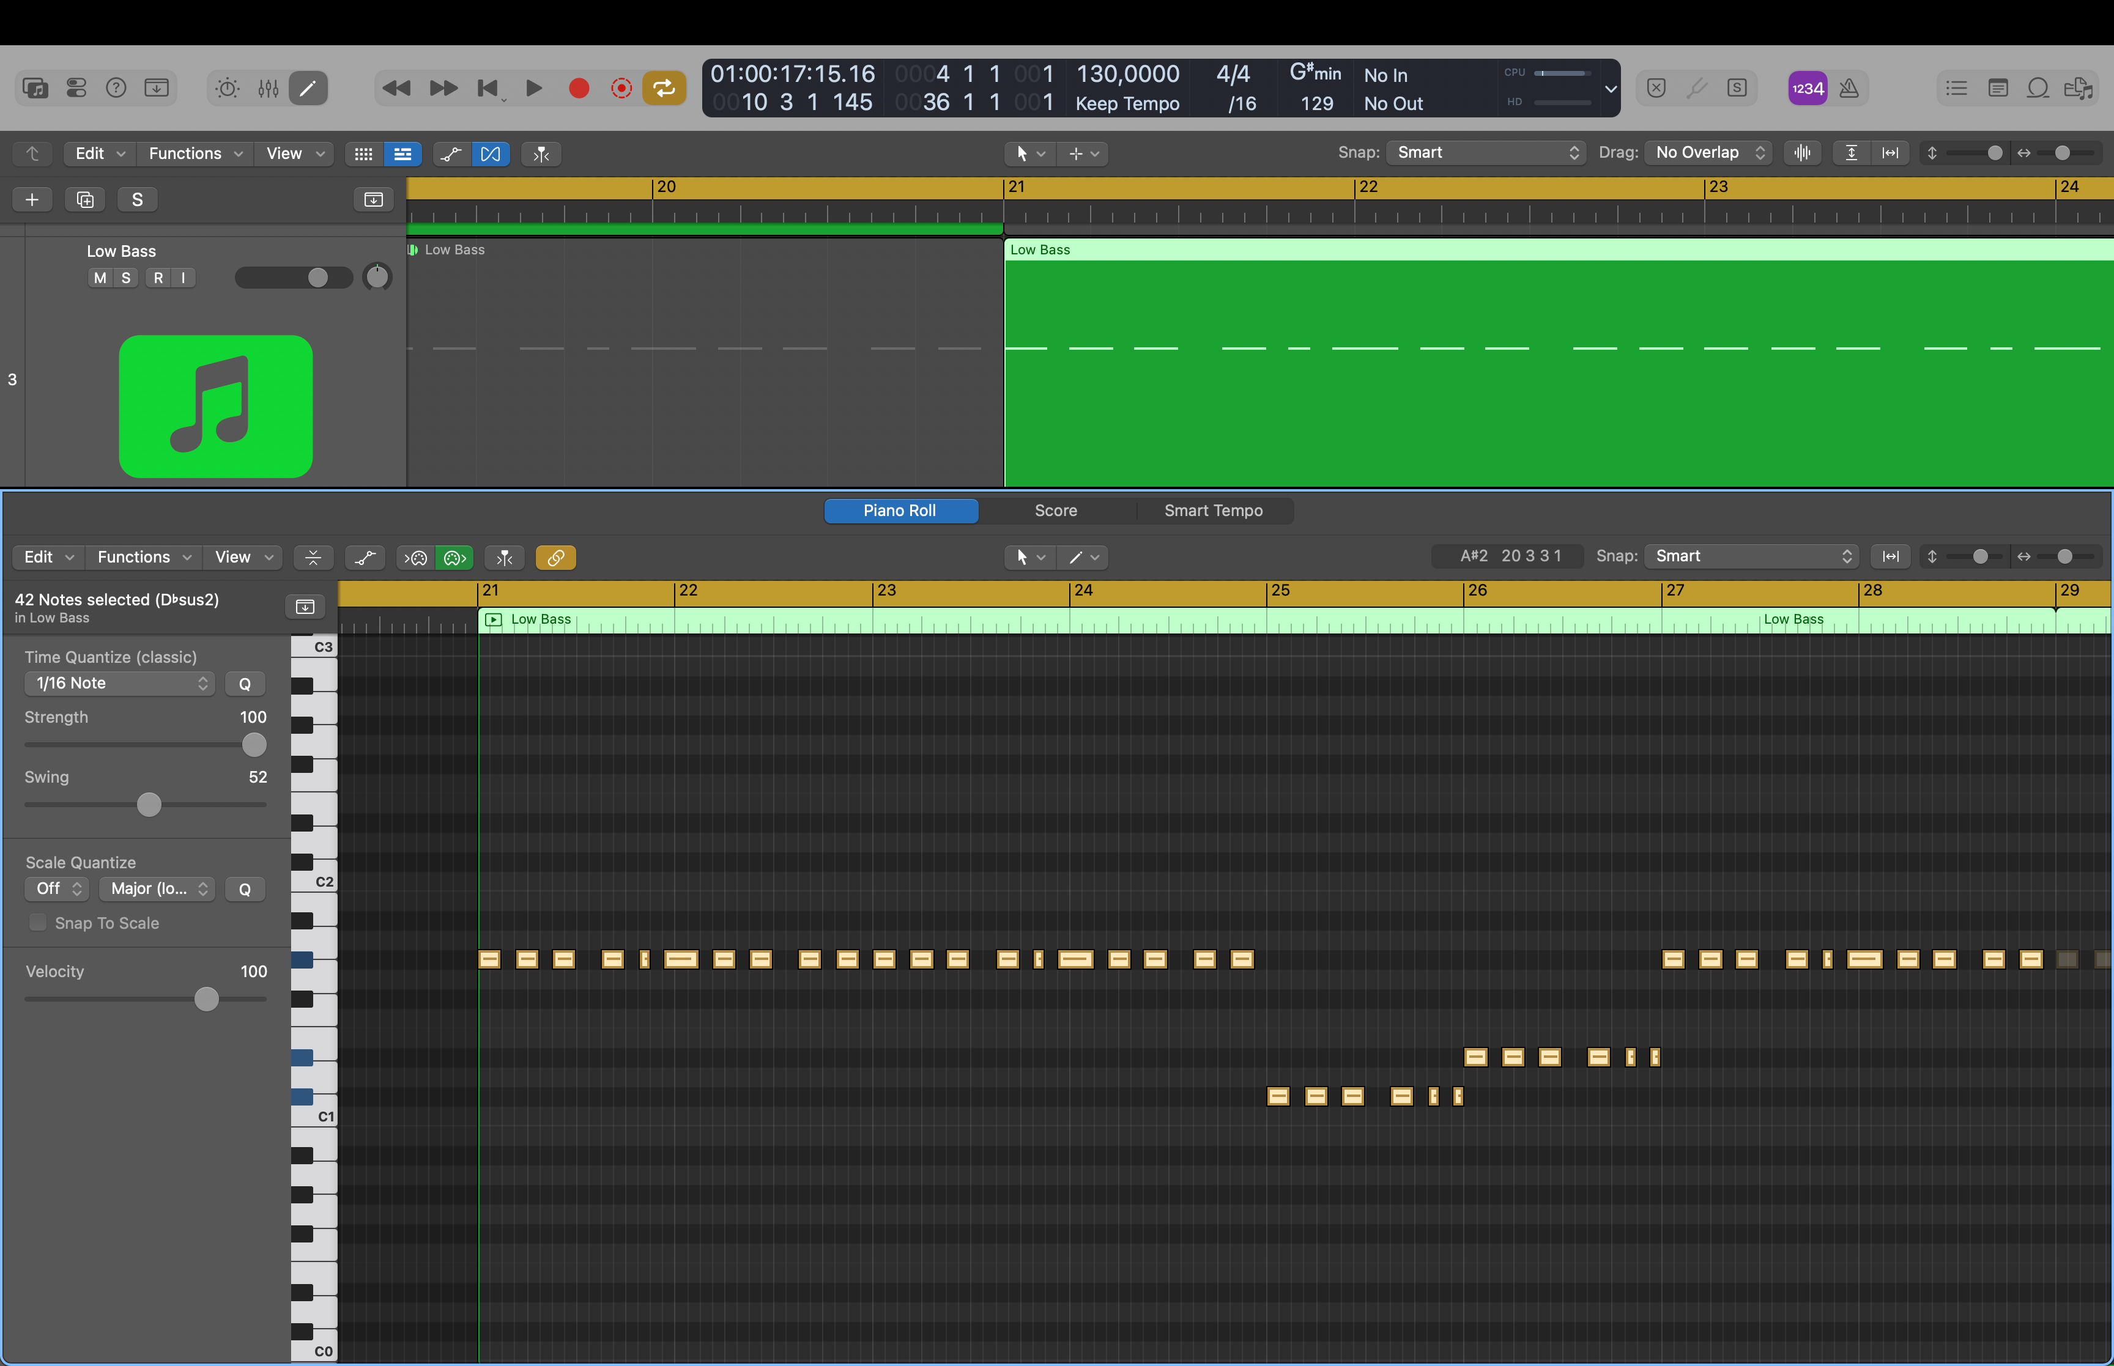
Task: Open the Major scale quantize dropdown
Action: click(x=156, y=889)
